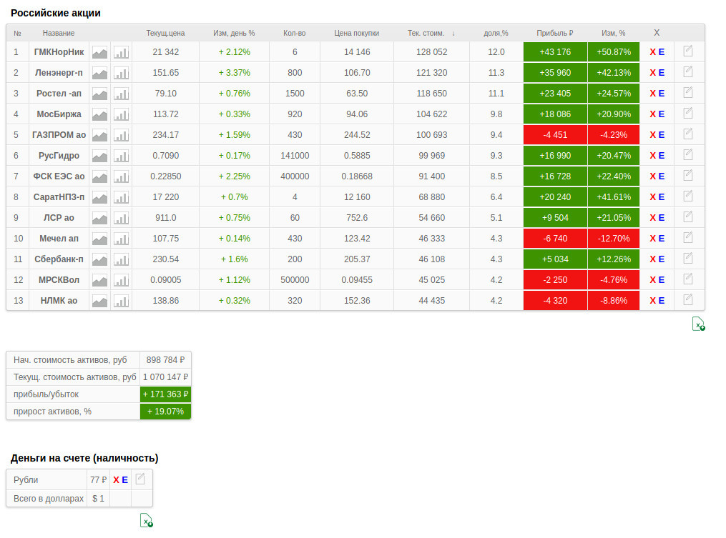Open area chart icon for Сбербанк-п
The image size is (726, 538).
click(99, 259)
